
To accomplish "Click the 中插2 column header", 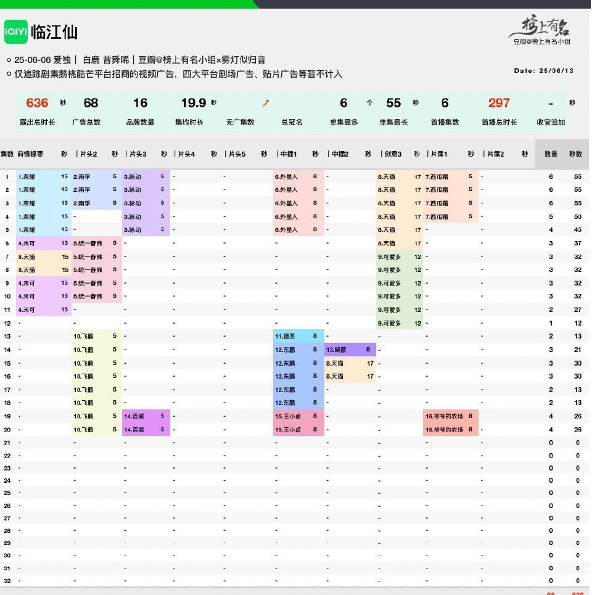I will tap(340, 154).
